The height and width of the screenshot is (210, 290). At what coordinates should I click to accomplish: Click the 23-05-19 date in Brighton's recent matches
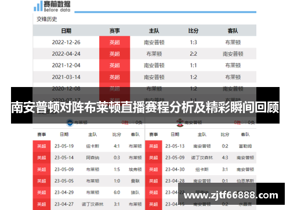point(64,146)
